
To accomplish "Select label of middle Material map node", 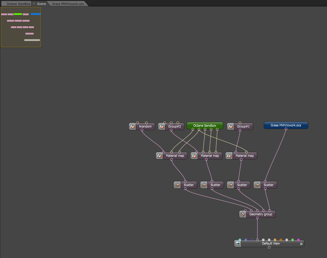I will [210, 156].
